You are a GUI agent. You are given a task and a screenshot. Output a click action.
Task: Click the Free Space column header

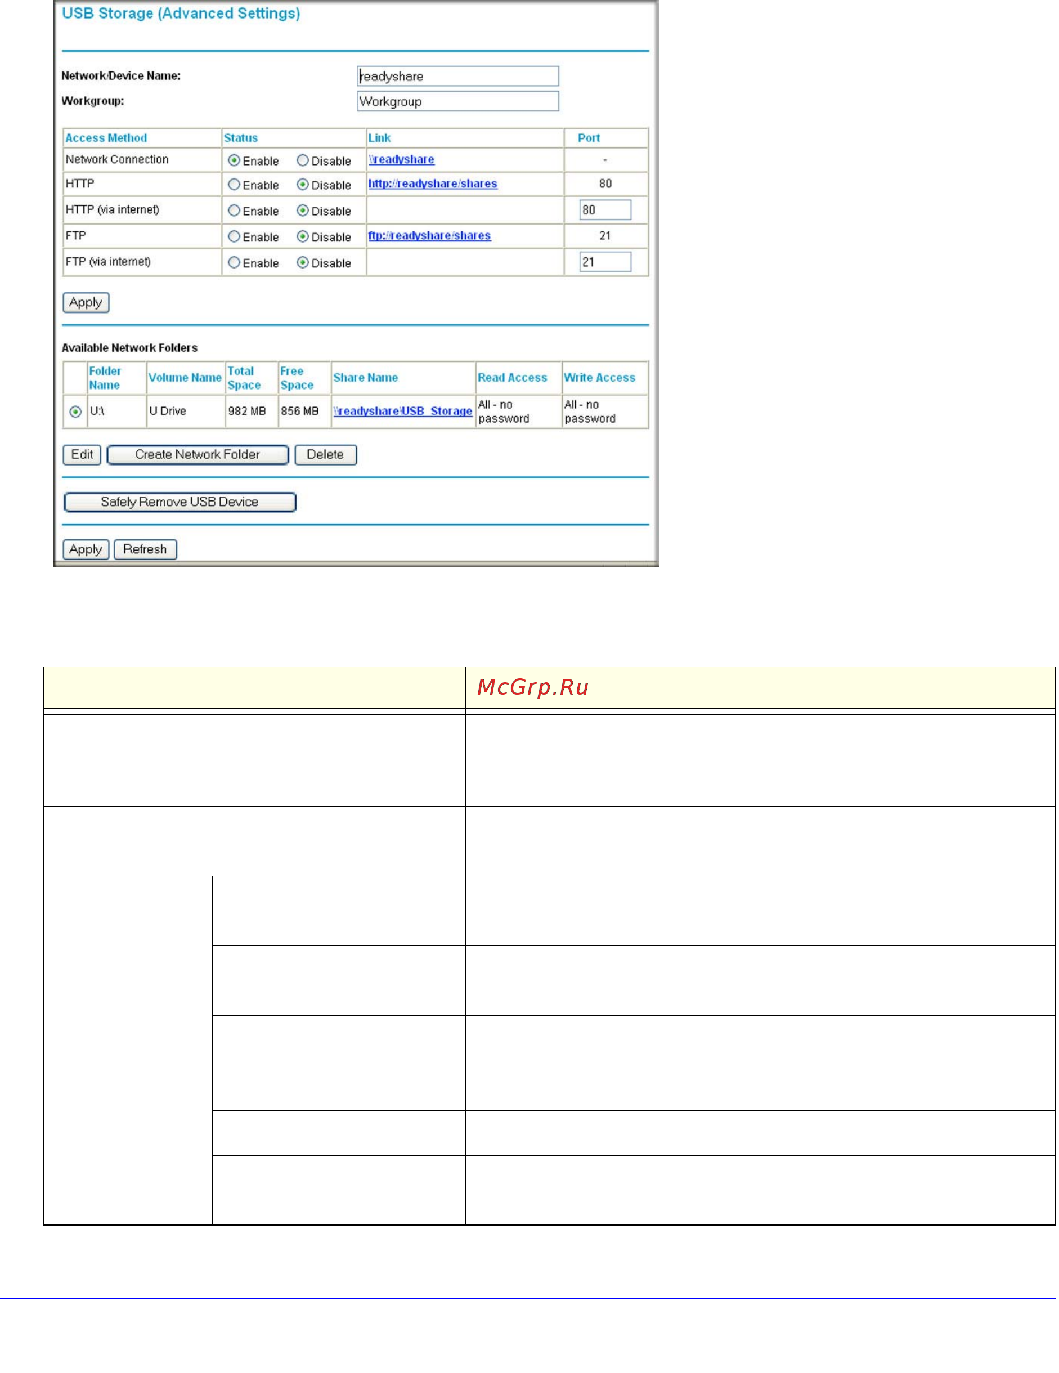pyautogui.click(x=297, y=378)
